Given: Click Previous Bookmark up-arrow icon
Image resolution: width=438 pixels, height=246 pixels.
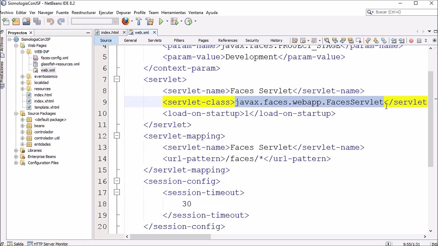Looking at the screenshot, I should point(368,40).
